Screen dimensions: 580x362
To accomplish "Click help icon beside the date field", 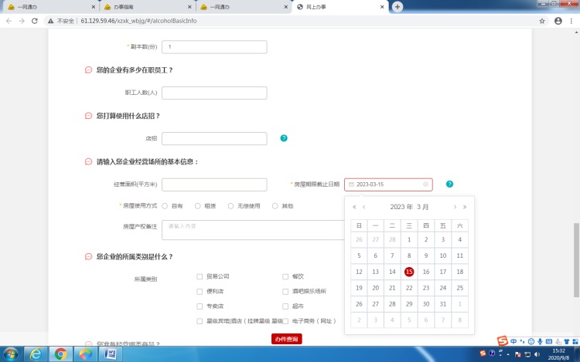I will coord(449,184).
